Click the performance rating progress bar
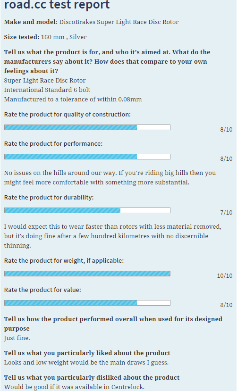The width and height of the screenshot is (237, 391). 87,157
